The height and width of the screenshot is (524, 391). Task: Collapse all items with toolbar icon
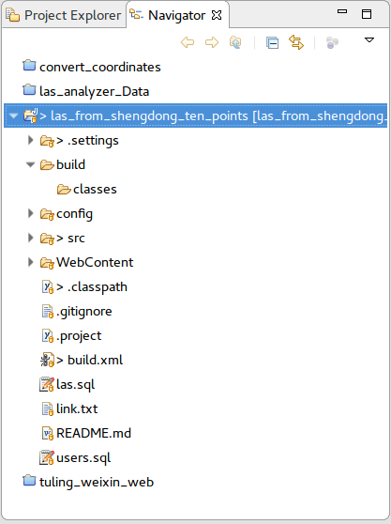pos(272,43)
